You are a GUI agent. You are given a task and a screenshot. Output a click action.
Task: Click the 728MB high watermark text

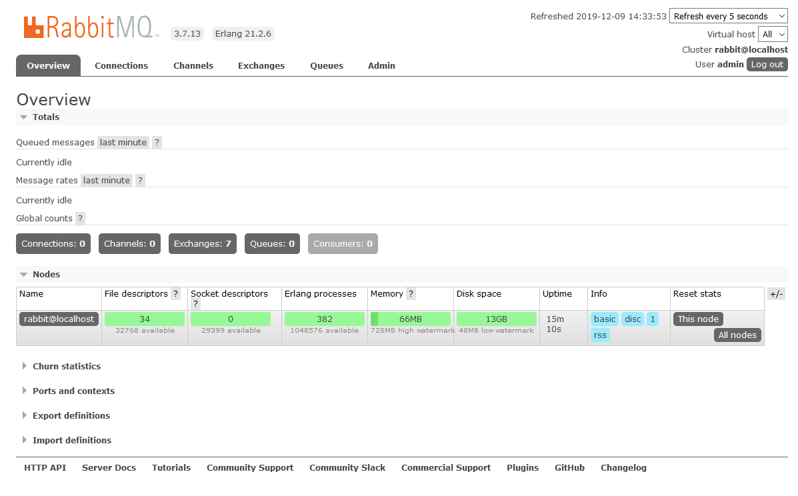413,331
